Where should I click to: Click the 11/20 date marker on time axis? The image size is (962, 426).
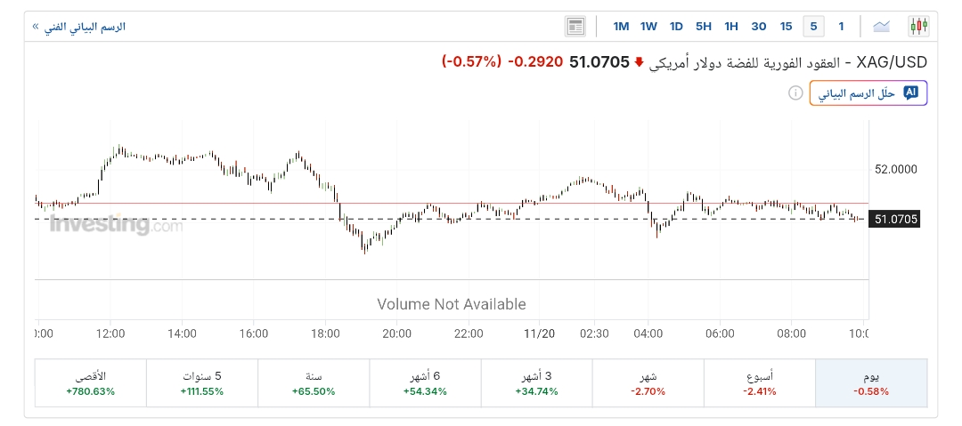538,334
